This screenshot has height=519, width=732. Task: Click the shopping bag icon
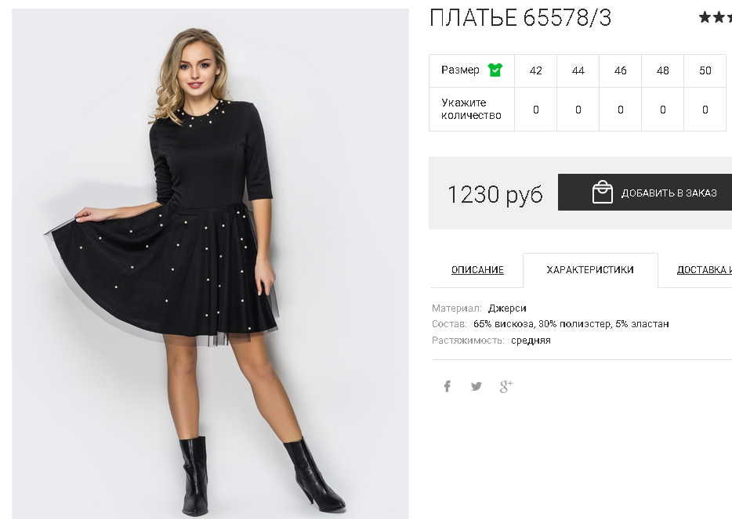pyautogui.click(x=602, y=192)
